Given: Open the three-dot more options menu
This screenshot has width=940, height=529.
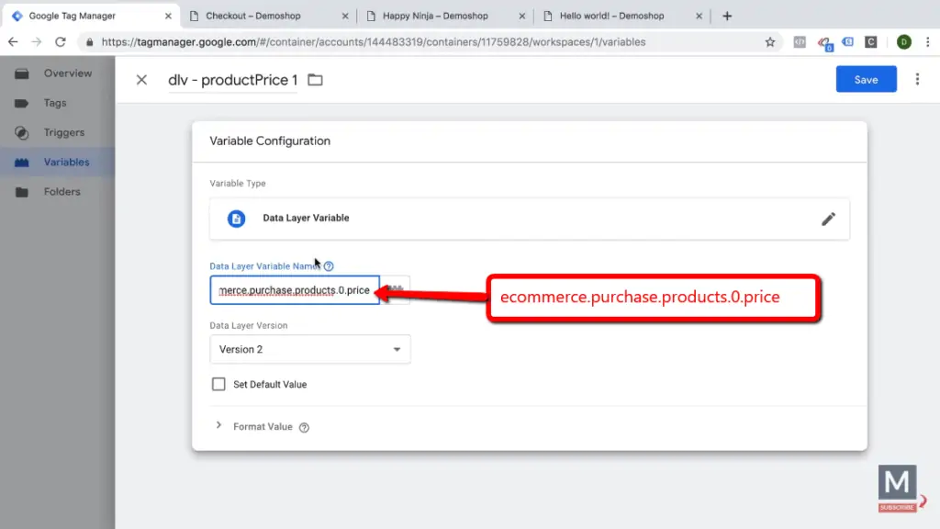Looking at the screenshot, I should point(917,80).
